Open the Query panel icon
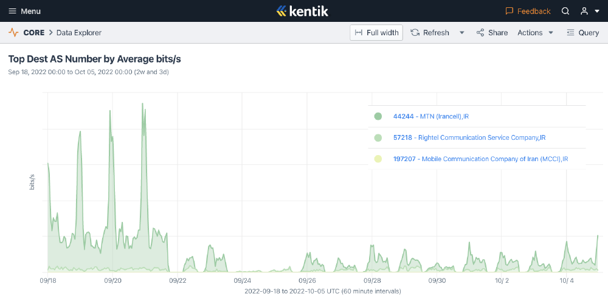Image resolution: width=608 pixels, height=304 pixels. tap(570, 33)
